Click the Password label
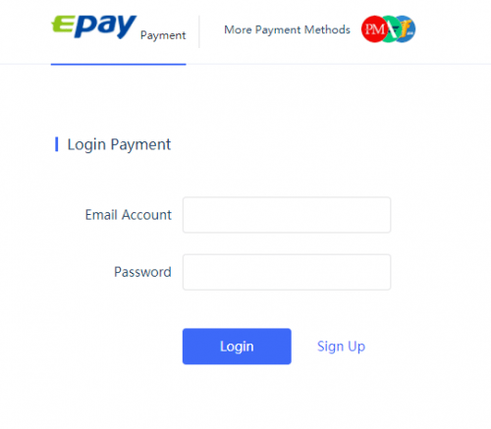 [142, 272]
